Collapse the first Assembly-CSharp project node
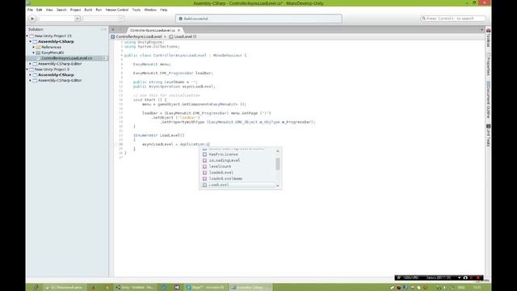 click(31, 41)
